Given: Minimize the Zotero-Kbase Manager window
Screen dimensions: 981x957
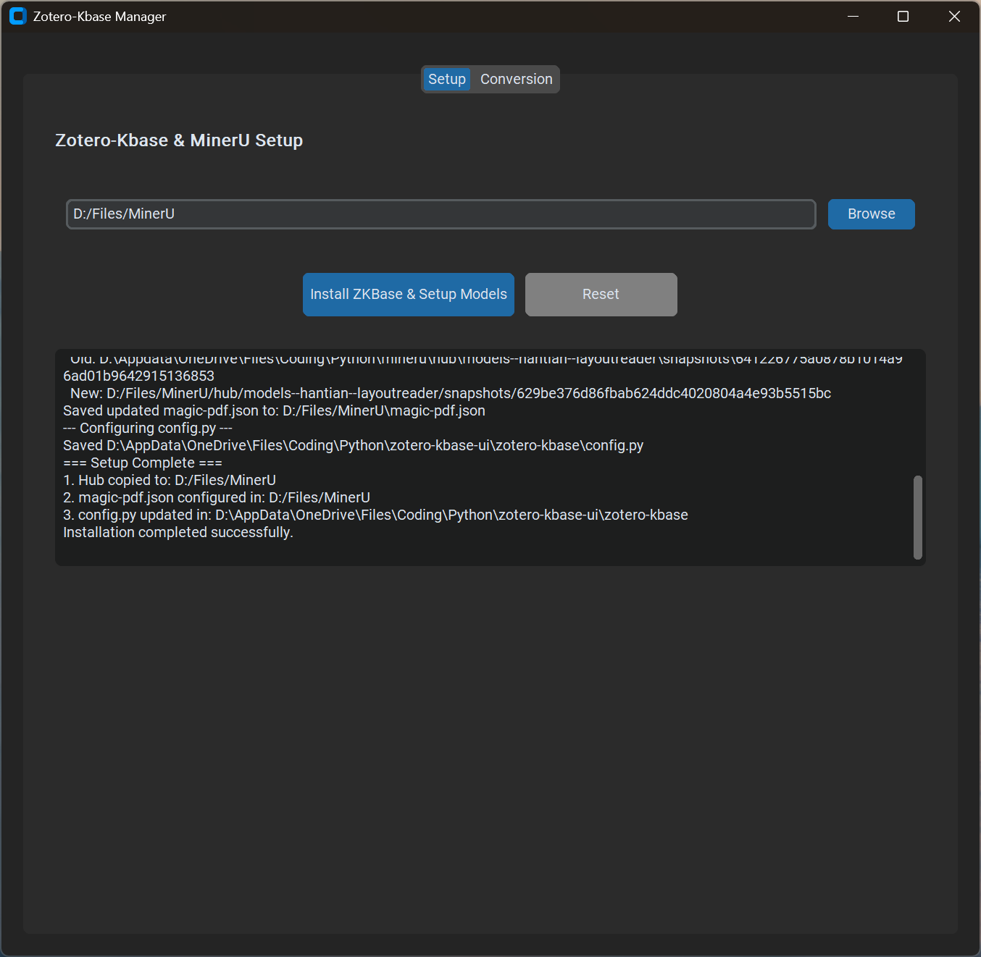Looking at the screenshot, I should click(853, 16).
